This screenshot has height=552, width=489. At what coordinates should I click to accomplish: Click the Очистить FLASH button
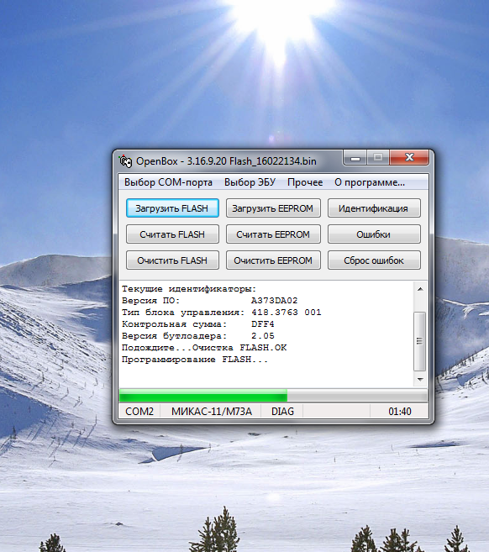(172, 260)
